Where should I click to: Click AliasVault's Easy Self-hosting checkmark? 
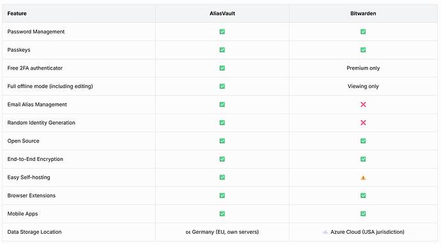click(222, 178)
